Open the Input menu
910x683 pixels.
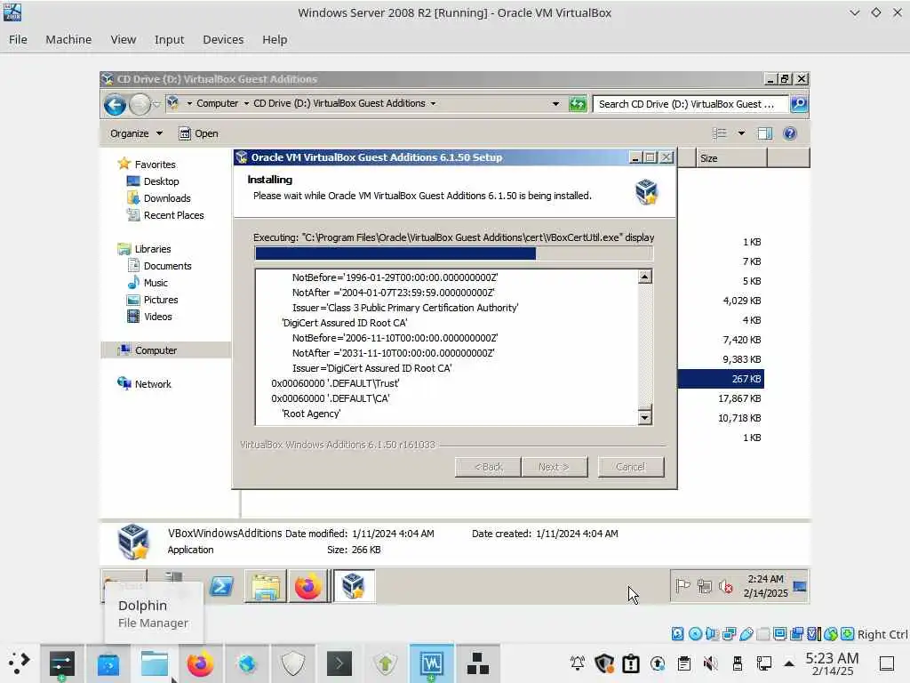click(169, 39)
